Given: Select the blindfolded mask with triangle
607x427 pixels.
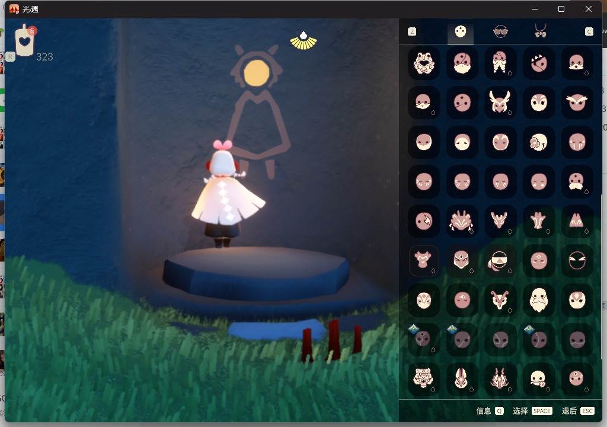Looking at the screenshot, I should tap(500, 260).
